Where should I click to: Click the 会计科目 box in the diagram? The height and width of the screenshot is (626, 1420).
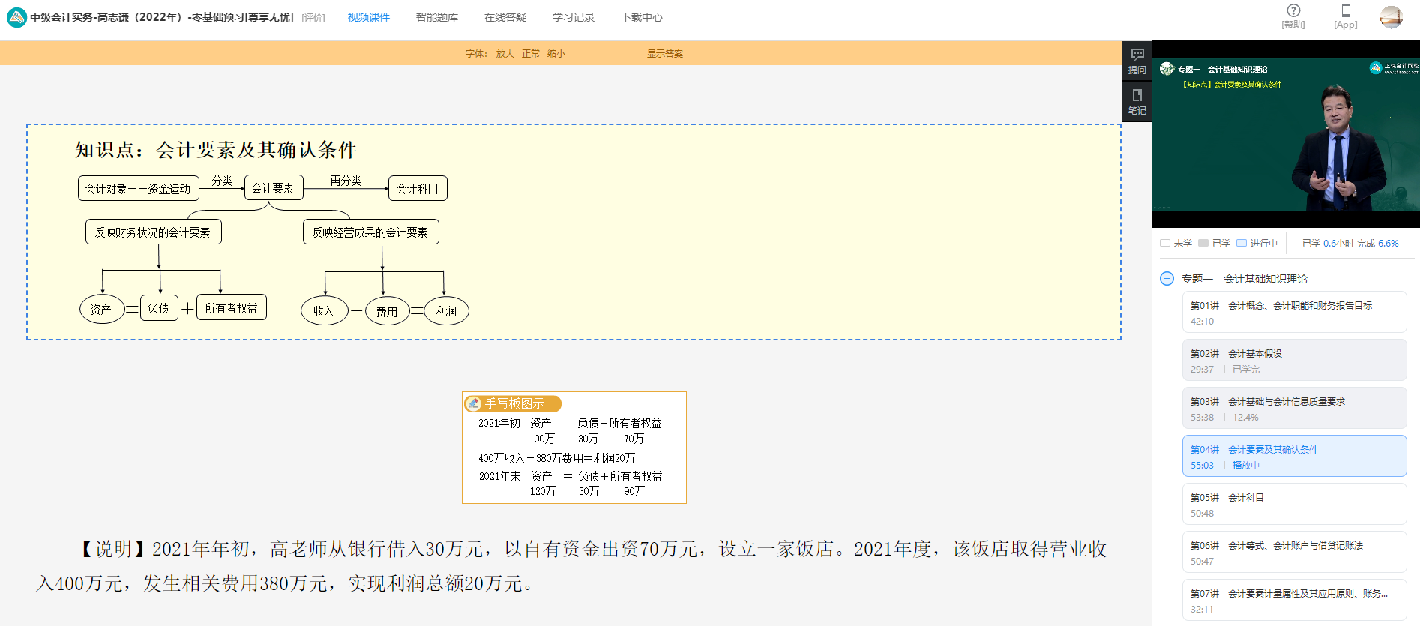coord(418,188)
